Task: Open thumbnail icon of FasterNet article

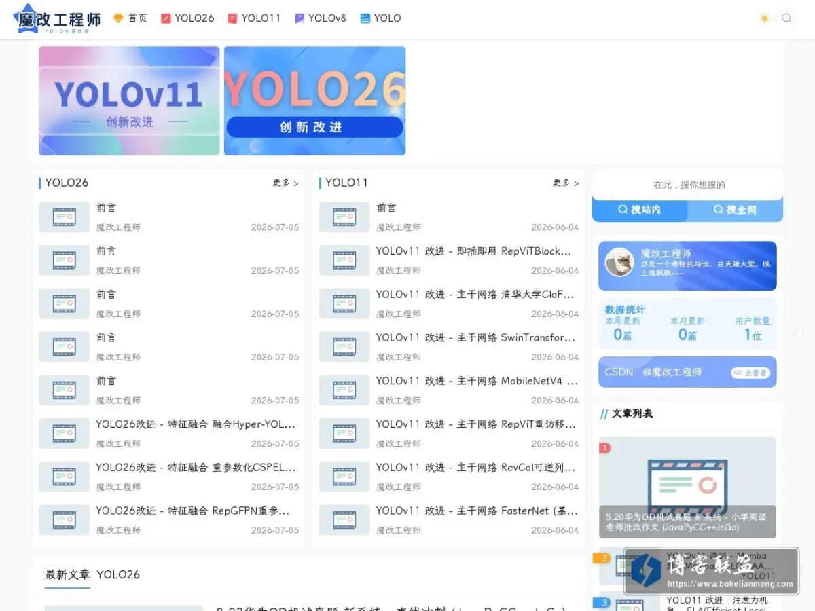Action: (344, 520)
